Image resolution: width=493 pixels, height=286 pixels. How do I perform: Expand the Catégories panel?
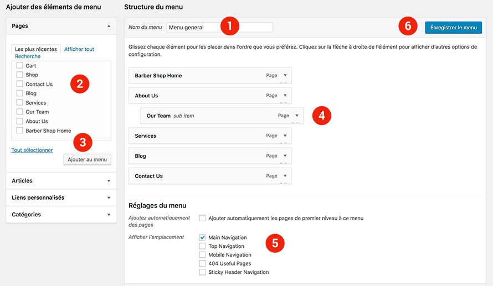click(109, 215)
